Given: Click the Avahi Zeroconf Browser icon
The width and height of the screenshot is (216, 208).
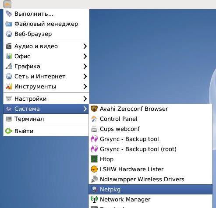Looking at the screenshot, I should (x=94, y=109).
